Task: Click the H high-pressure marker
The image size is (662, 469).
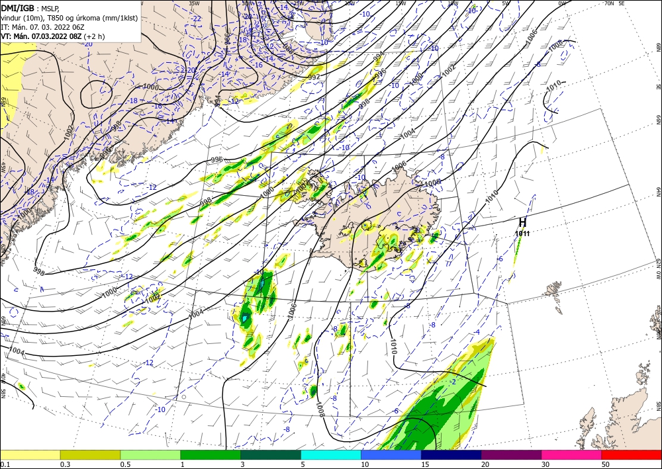Action: click(x=522, y=222)
